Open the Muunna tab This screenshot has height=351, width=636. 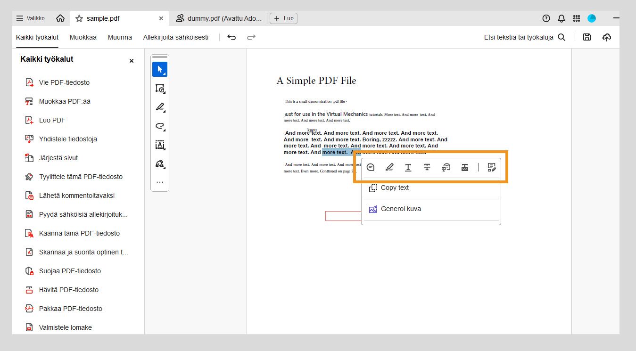(x=120, y=37)
